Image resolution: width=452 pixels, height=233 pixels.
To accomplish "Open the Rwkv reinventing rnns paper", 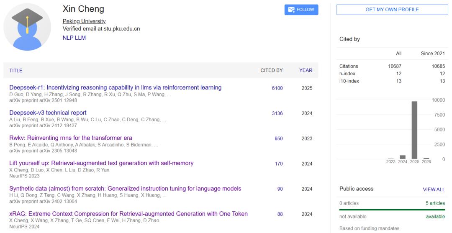I will point(71,138).
